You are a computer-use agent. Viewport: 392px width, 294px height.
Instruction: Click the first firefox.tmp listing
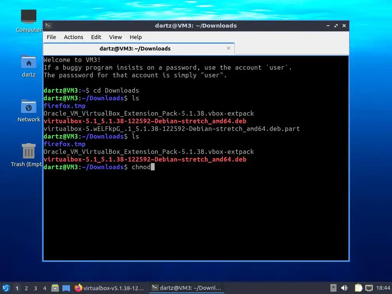[x=64, y=106]
